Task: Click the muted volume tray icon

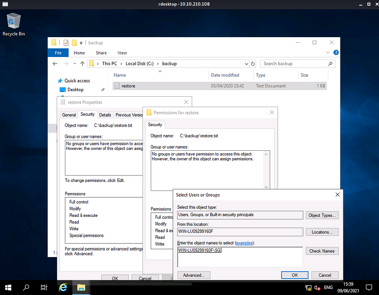Action: click(317, 288)
